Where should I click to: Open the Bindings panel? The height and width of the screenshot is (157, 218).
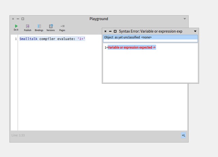point(39,27)
